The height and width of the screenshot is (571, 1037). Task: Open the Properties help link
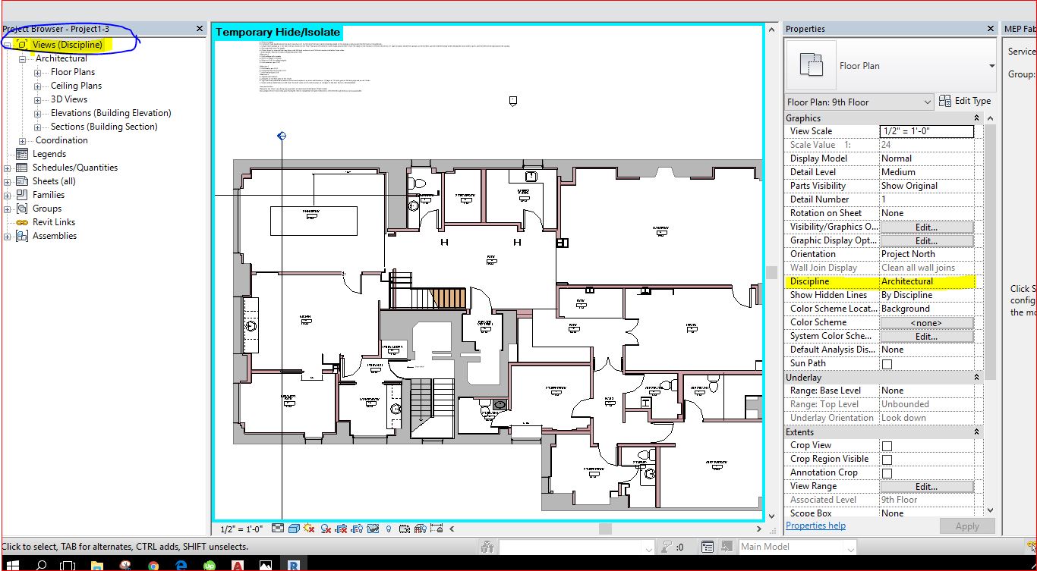815,526
